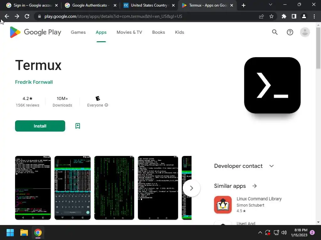Open the Help center question mark icon
Viewport: 321px width, 240px height.
(290, 32)
